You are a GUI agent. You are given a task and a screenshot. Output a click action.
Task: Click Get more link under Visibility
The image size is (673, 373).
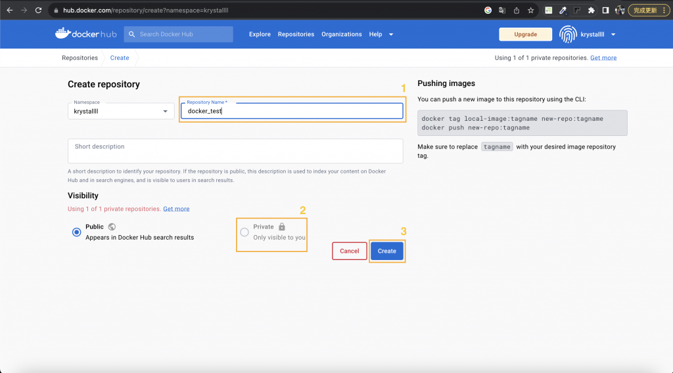176,209
